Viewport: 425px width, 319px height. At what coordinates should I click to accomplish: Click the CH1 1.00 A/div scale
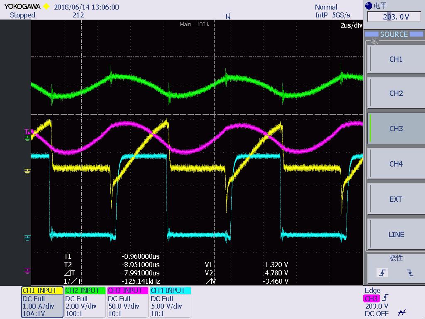pos(38,306)
